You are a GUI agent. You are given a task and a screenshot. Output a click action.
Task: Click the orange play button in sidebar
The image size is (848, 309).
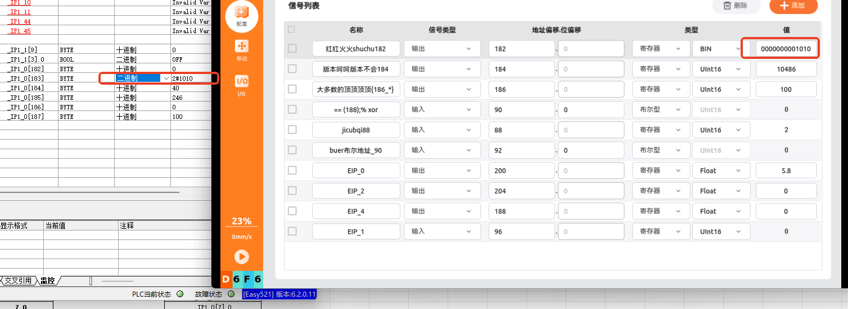(241, 256)
